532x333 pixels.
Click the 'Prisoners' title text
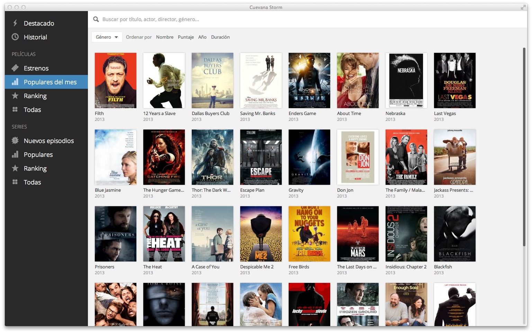(105, 267)
